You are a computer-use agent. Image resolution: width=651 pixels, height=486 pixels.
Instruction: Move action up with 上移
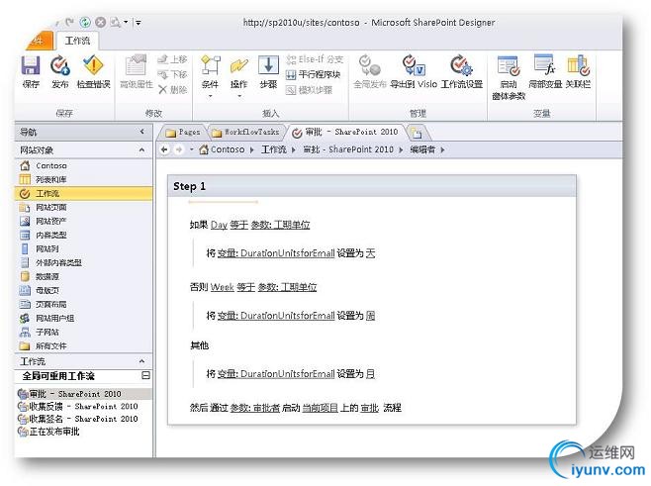tap(172, 59)
